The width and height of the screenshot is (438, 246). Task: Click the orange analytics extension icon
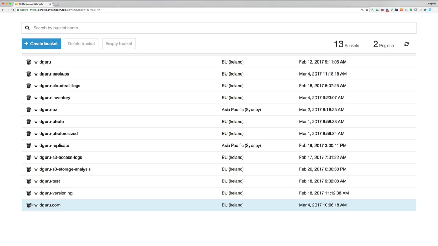point(401,10)
